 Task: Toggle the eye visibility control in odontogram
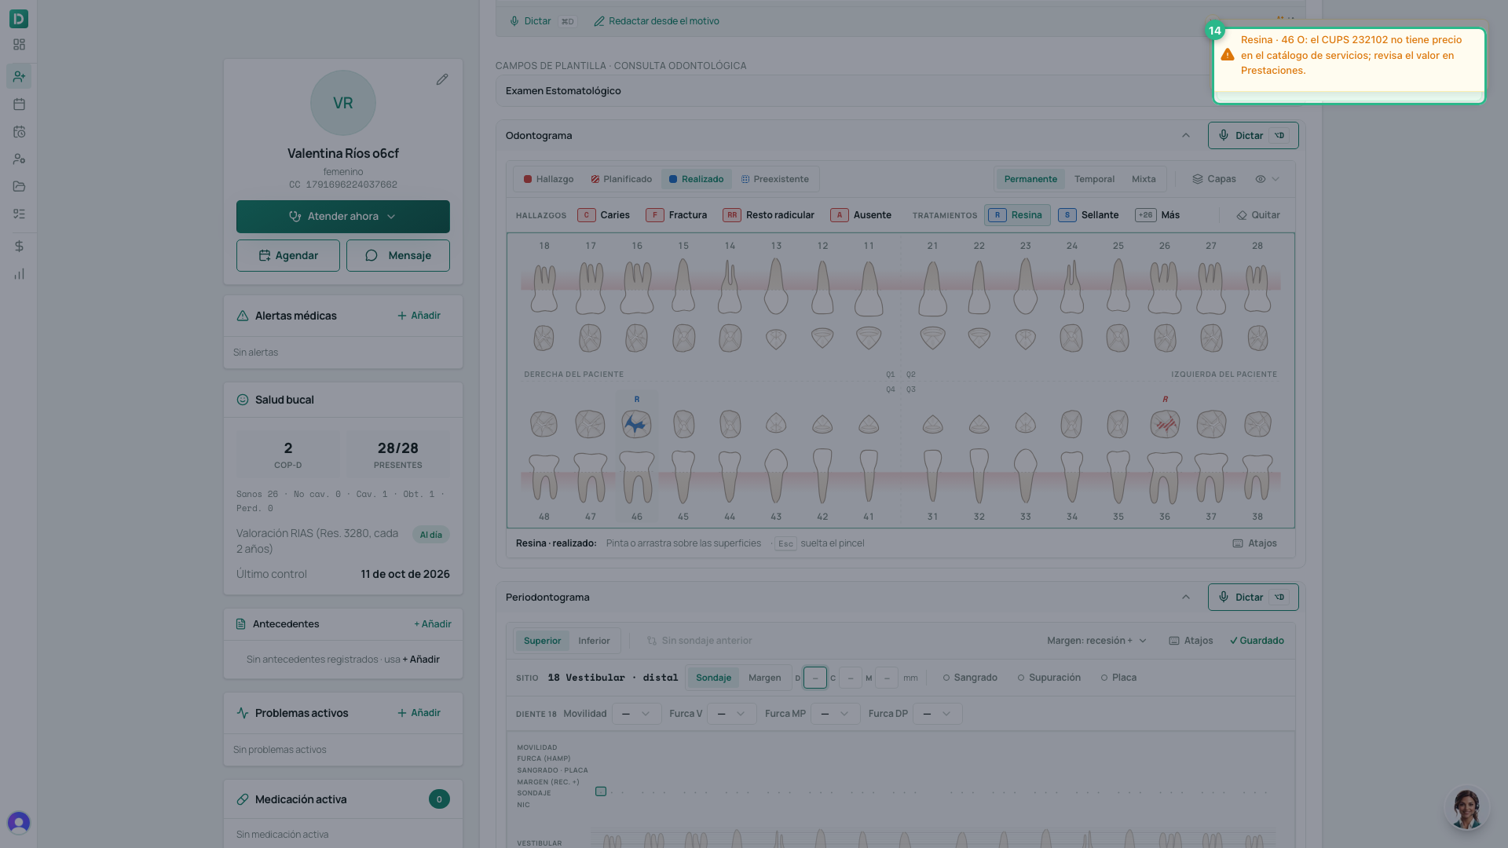1267,179
